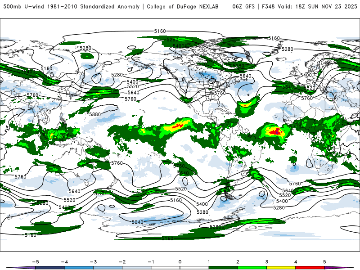
Task: Select the yellow 3 to 4 colorbar segment
Action: (x=281, y=268)
